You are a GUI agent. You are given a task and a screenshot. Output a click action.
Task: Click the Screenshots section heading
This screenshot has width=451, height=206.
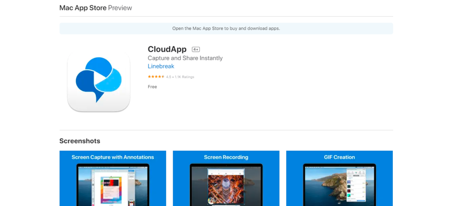pyautogui.click(x=80, y=141)
